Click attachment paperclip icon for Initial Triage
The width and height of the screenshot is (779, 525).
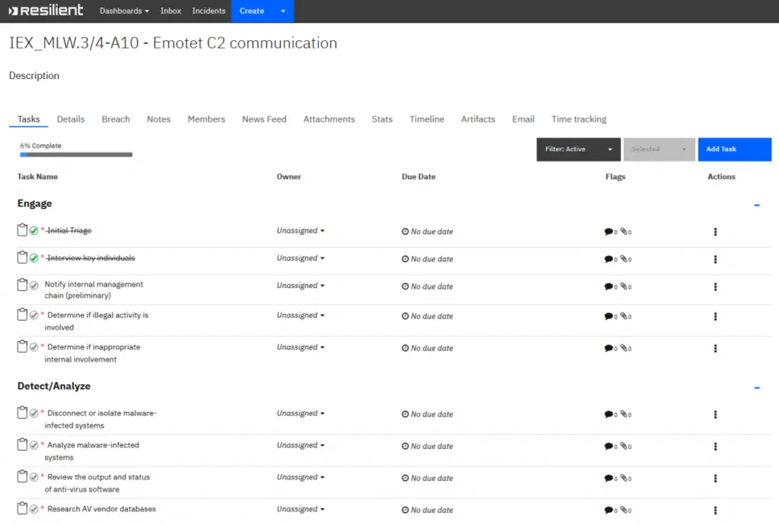[x=624, y=231]
